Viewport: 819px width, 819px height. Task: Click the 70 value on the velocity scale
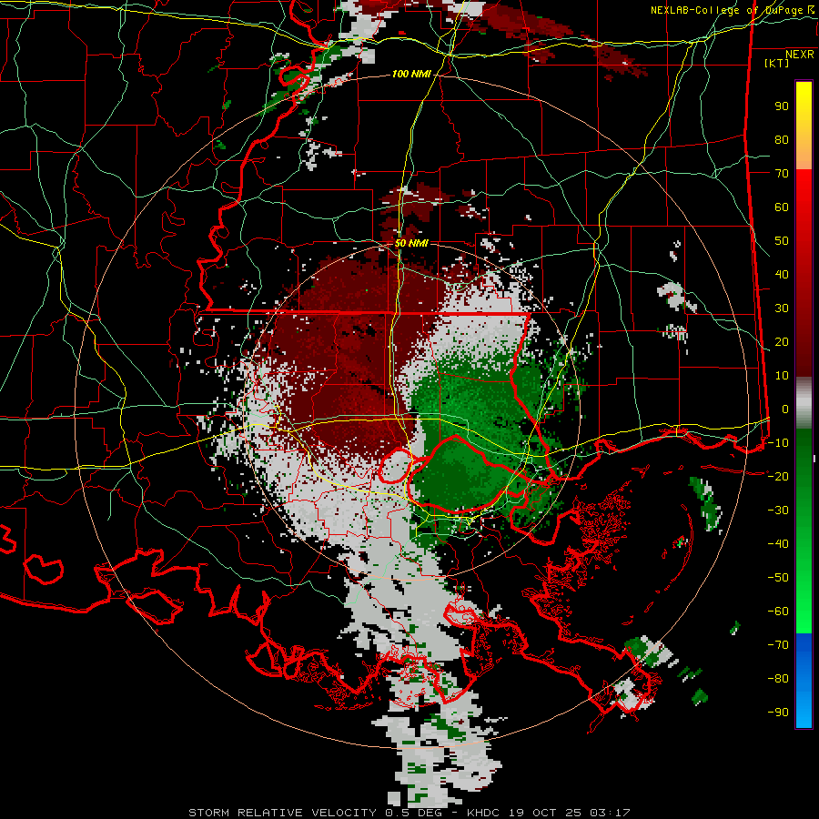782,174
